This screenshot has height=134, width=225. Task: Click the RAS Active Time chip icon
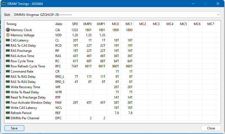tap(8, 56)
